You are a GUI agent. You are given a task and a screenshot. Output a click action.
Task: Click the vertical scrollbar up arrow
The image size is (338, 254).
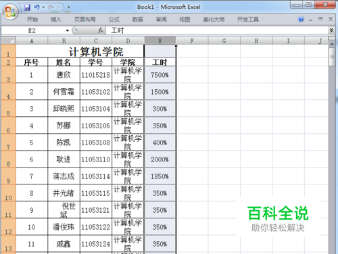(x=332, y=44)
